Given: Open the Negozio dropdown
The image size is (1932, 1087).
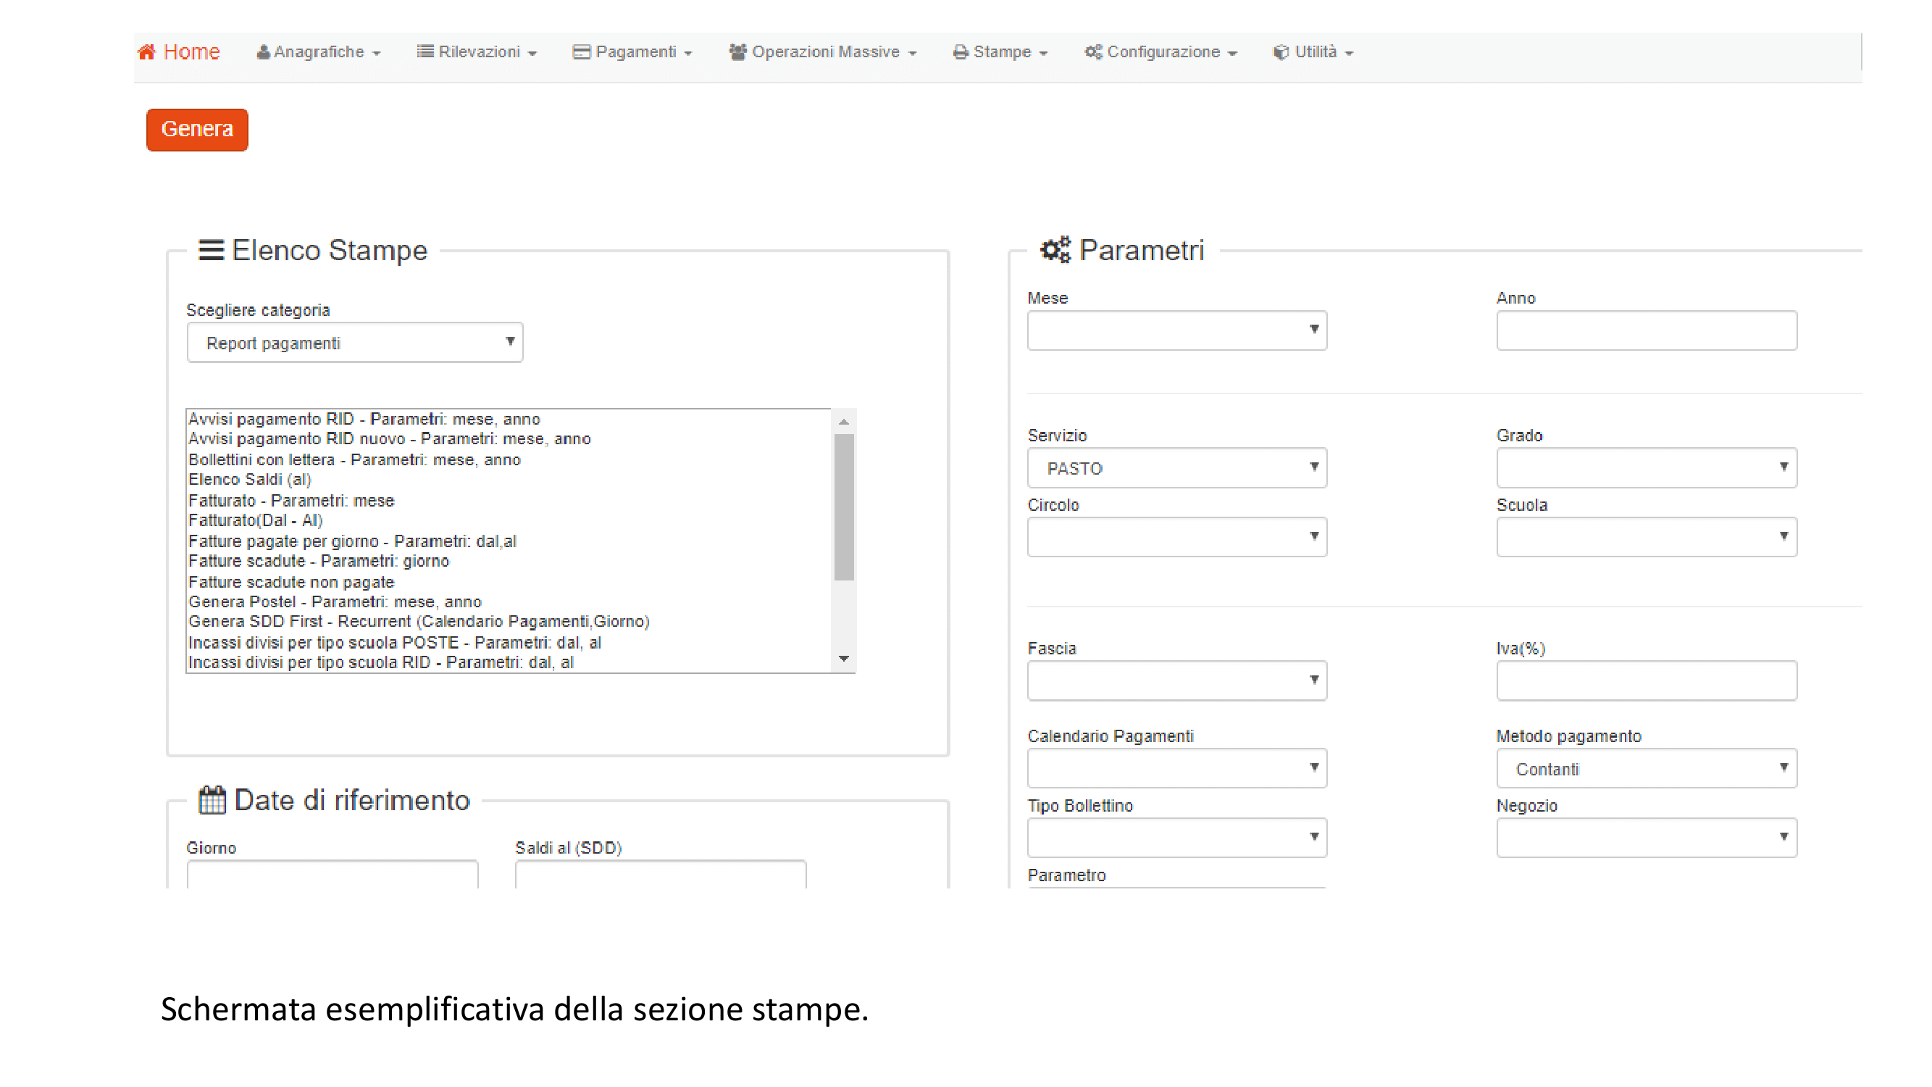Looking at the screenshot, I should point(1647,837).
